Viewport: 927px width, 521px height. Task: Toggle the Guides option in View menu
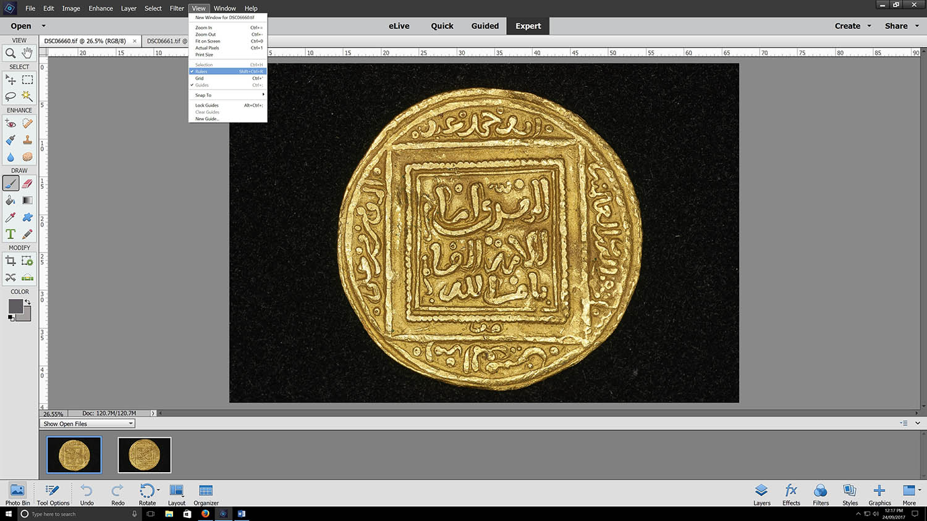coord(228,85)
